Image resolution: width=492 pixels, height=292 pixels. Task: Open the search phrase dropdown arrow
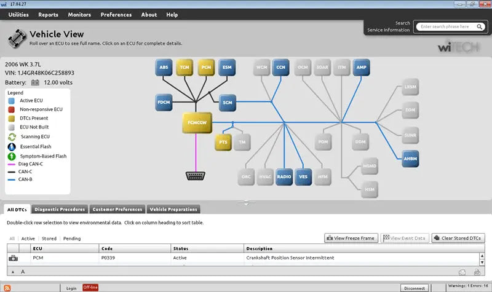point(481,26)
